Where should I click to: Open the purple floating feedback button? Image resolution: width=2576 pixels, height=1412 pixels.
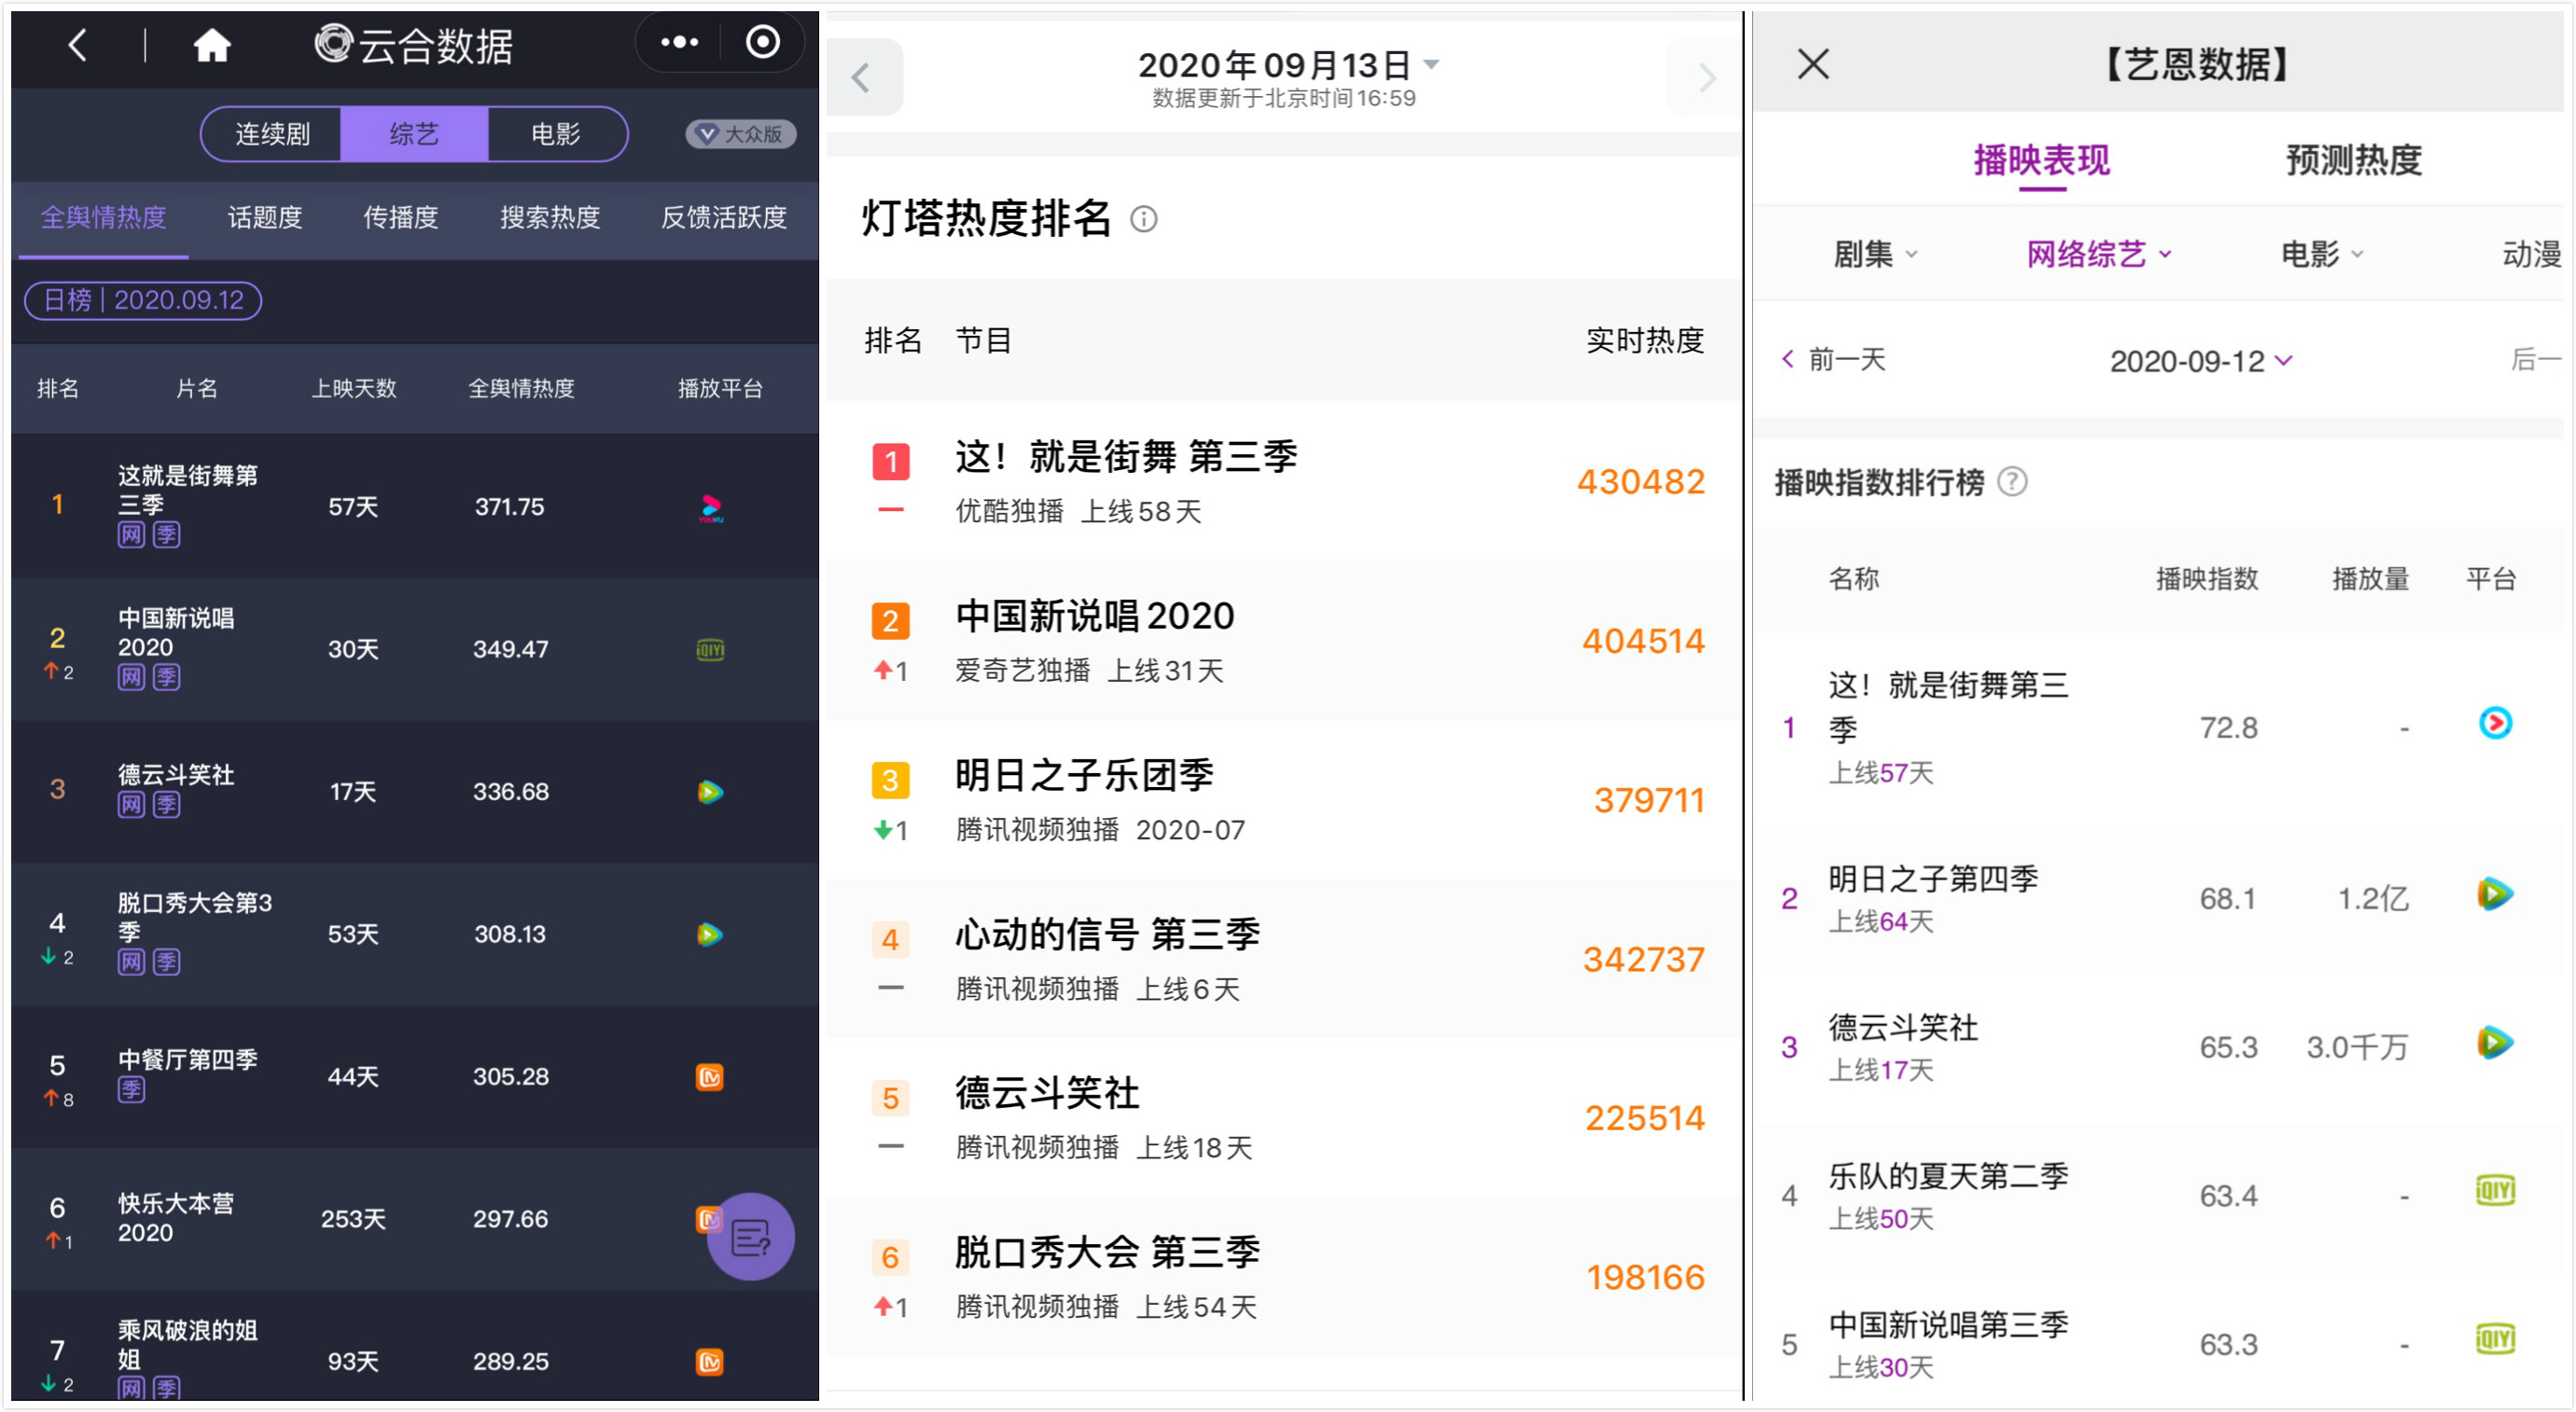[750, 1237]
